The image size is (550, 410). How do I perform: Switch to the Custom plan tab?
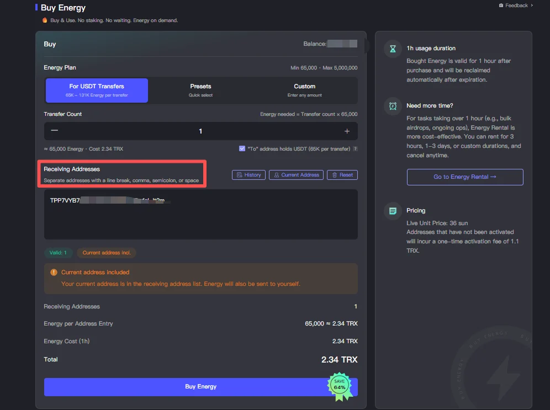tap(304, 90)
